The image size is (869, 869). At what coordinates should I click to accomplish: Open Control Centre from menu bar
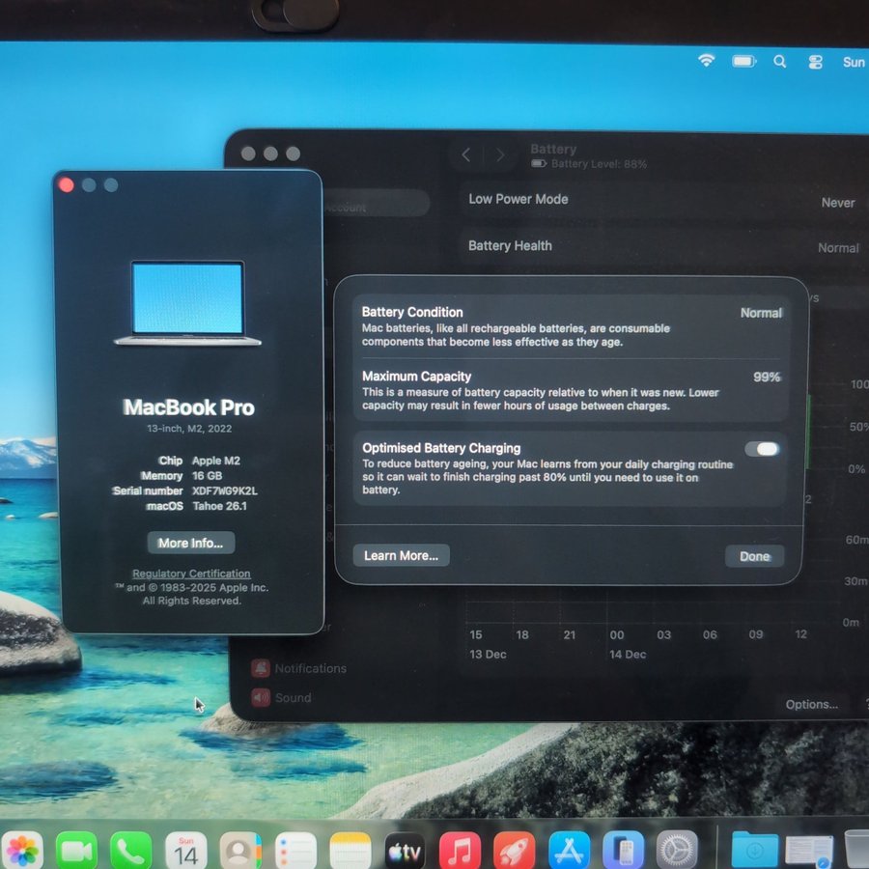coord(815,62)
